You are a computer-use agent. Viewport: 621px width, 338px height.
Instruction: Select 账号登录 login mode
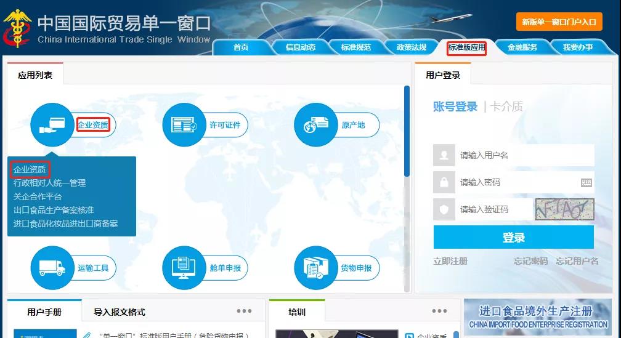pyautogui.click(x=455, y=107)
